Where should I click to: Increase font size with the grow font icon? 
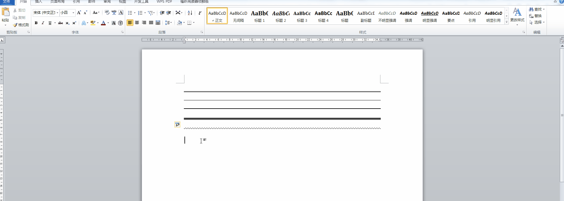coord(79,13)
